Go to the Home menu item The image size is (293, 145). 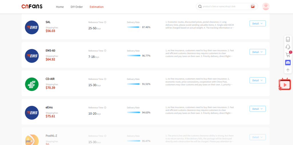point(60,7)
